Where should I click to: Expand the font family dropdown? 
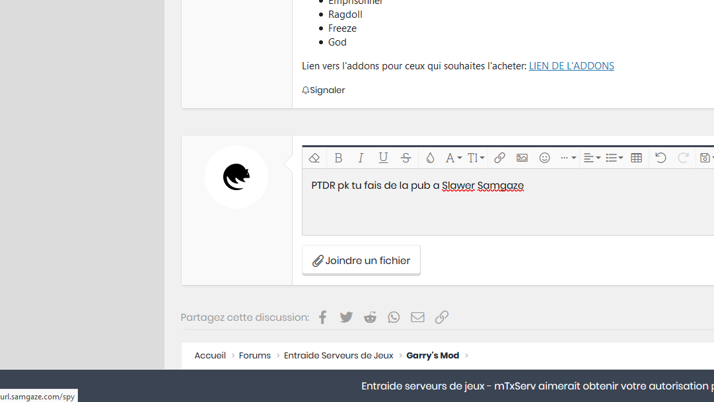453,158
